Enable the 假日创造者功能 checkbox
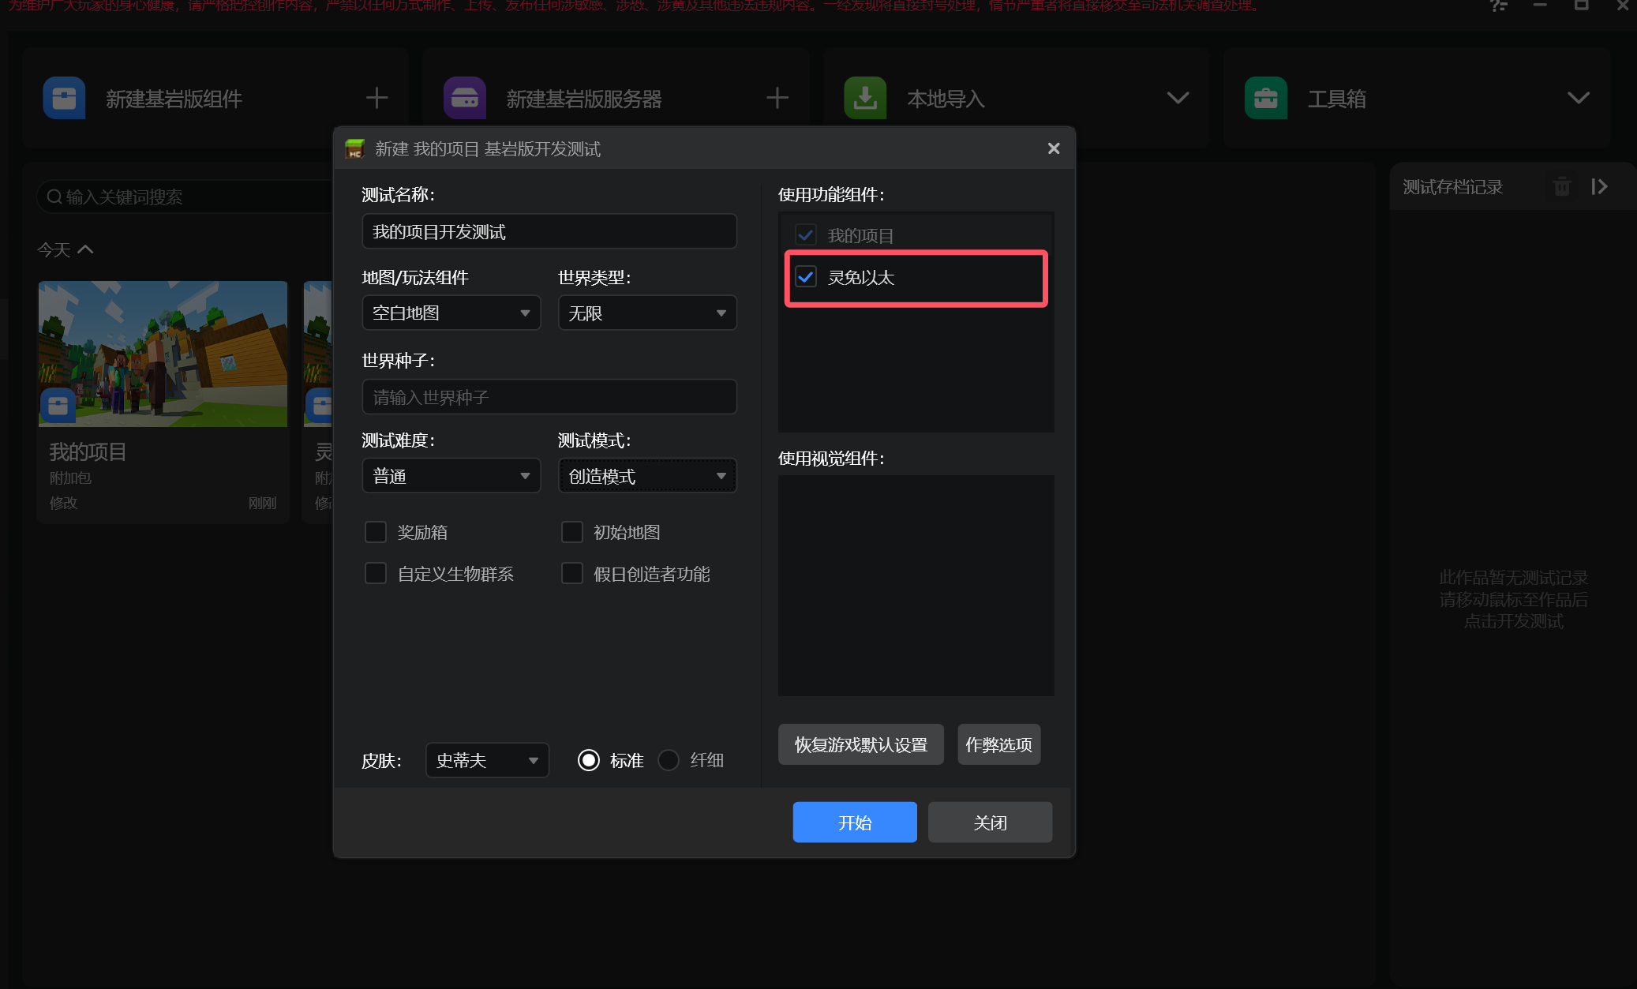Image resolution: width=1637 pixels, height=989 pixels. [572, 574]
